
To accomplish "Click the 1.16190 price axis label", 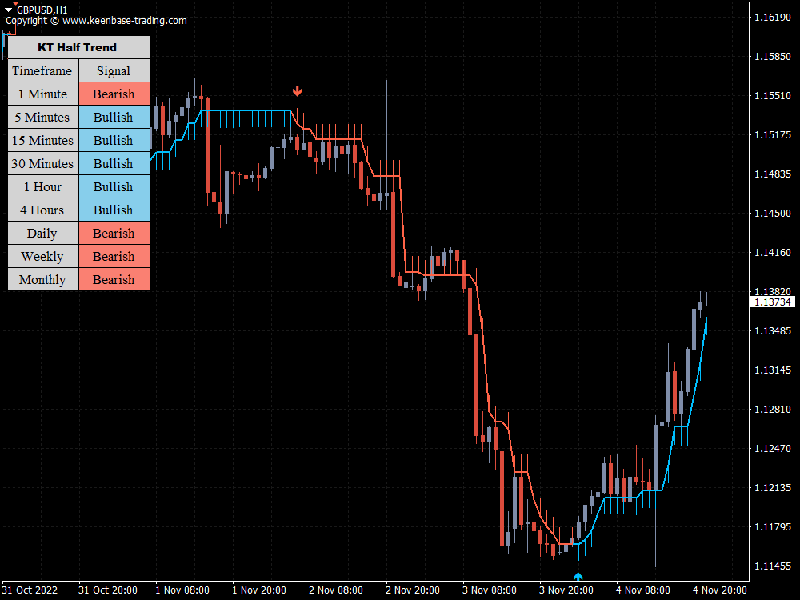I will tap(773, 18).
